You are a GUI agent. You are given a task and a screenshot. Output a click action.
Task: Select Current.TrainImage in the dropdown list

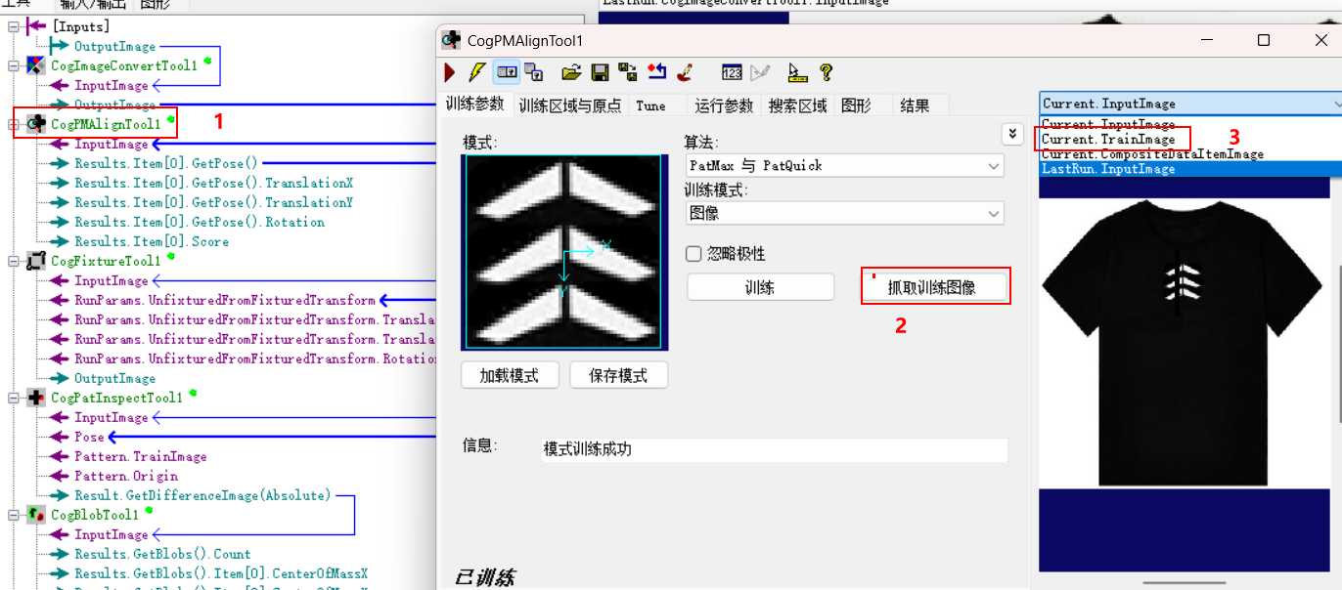pos(1190,140)
